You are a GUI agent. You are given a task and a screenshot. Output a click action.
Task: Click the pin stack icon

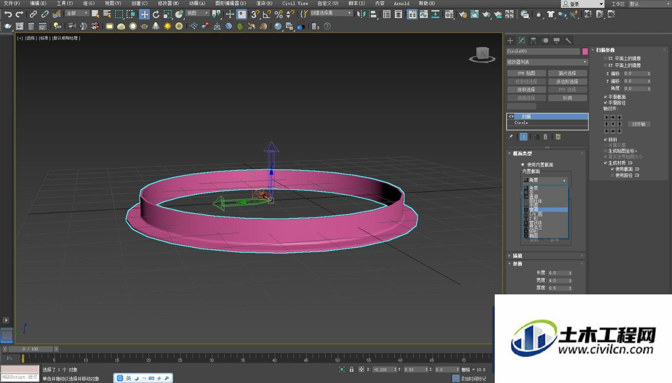pyautogui.click(x=511, y=136)
